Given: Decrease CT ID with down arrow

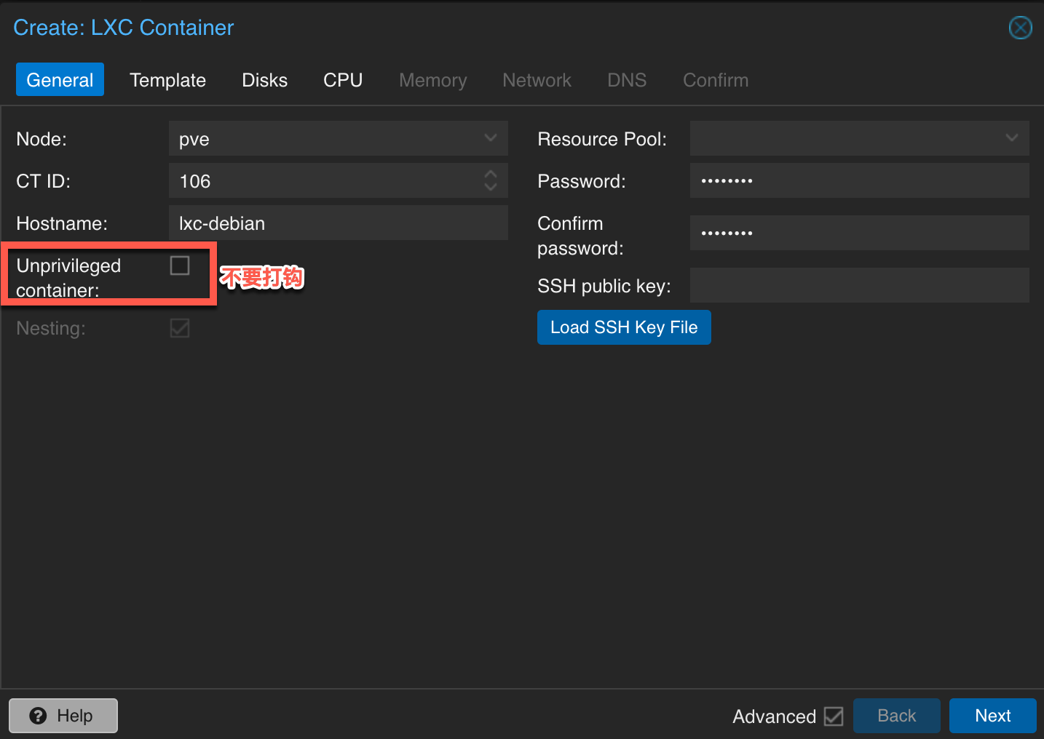Looking at the screenshot, I should (491, 187).
